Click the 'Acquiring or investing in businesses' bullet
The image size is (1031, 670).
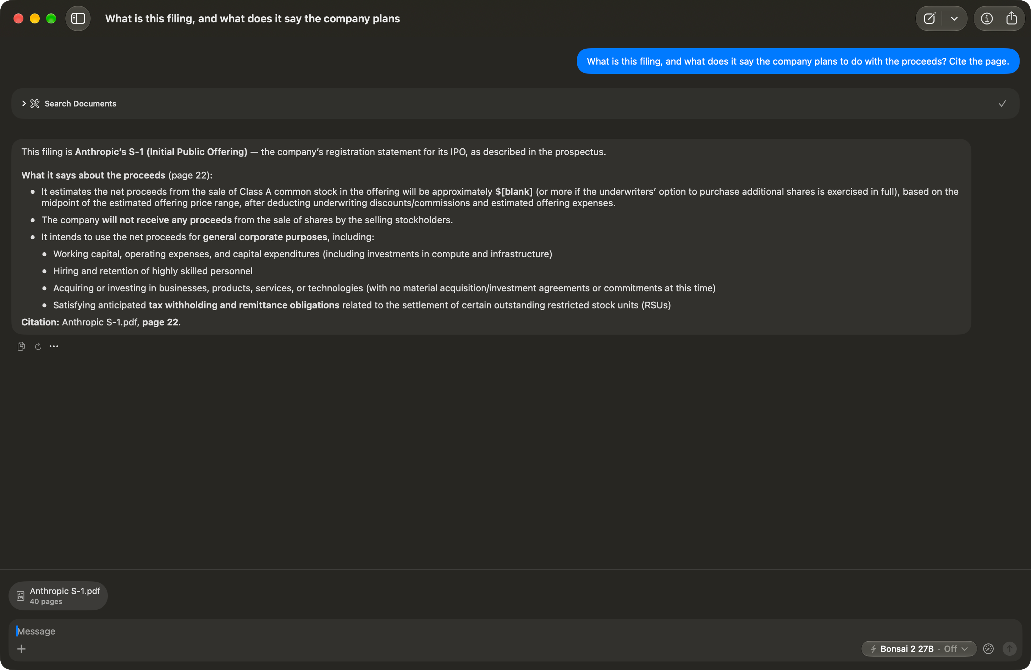[x=384, y=288]
